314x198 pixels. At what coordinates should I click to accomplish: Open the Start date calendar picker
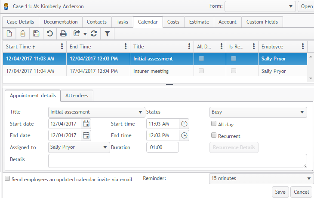pyautogui.click(x=86, y=124)
